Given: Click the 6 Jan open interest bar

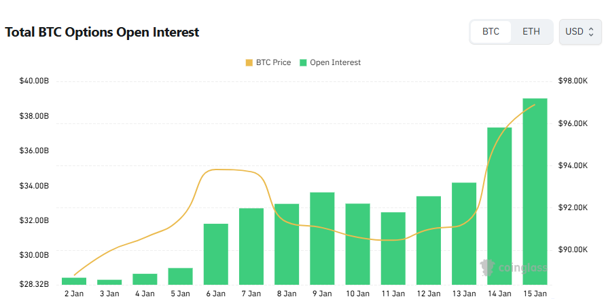Looking at the screenshot, I should [216, 254].
